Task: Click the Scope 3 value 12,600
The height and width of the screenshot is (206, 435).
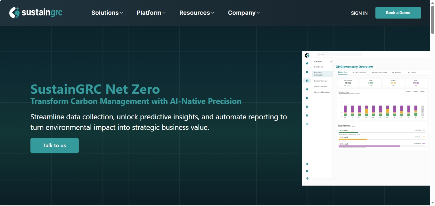Action: pyautogui.click(x=416, y=83)
